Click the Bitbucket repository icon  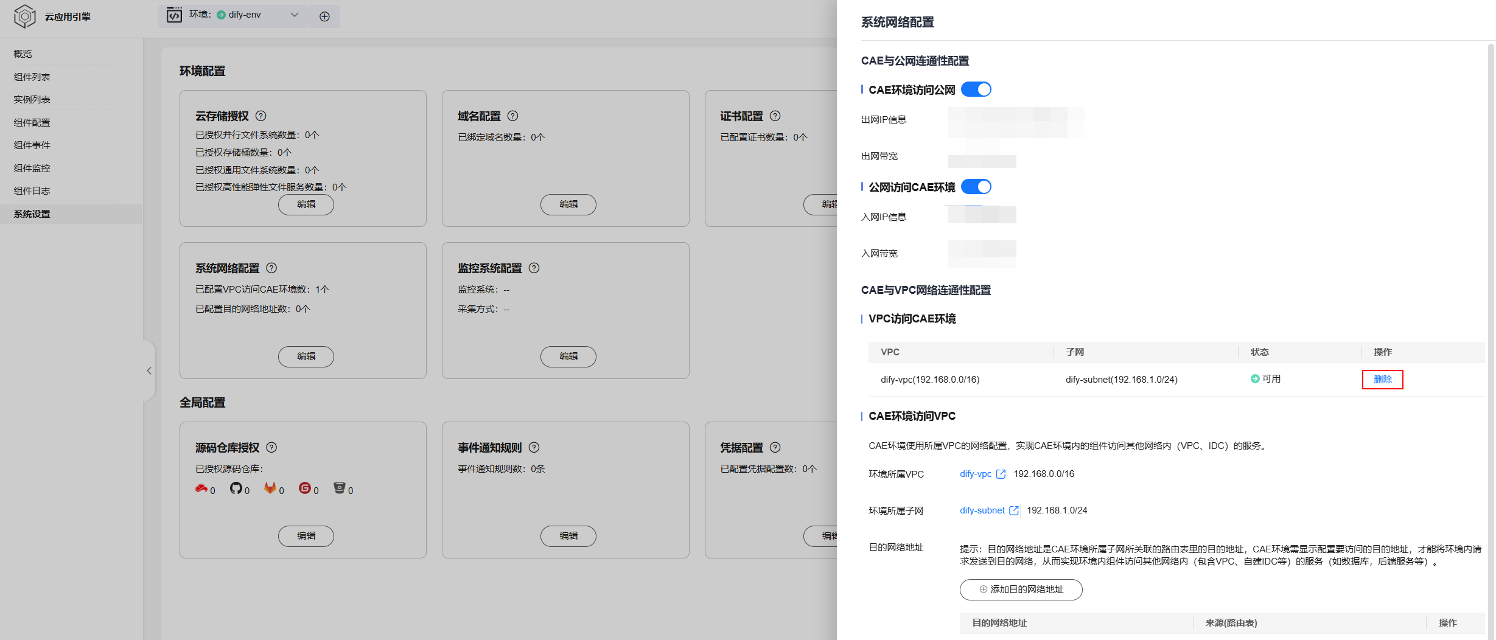tap(340, 488)
